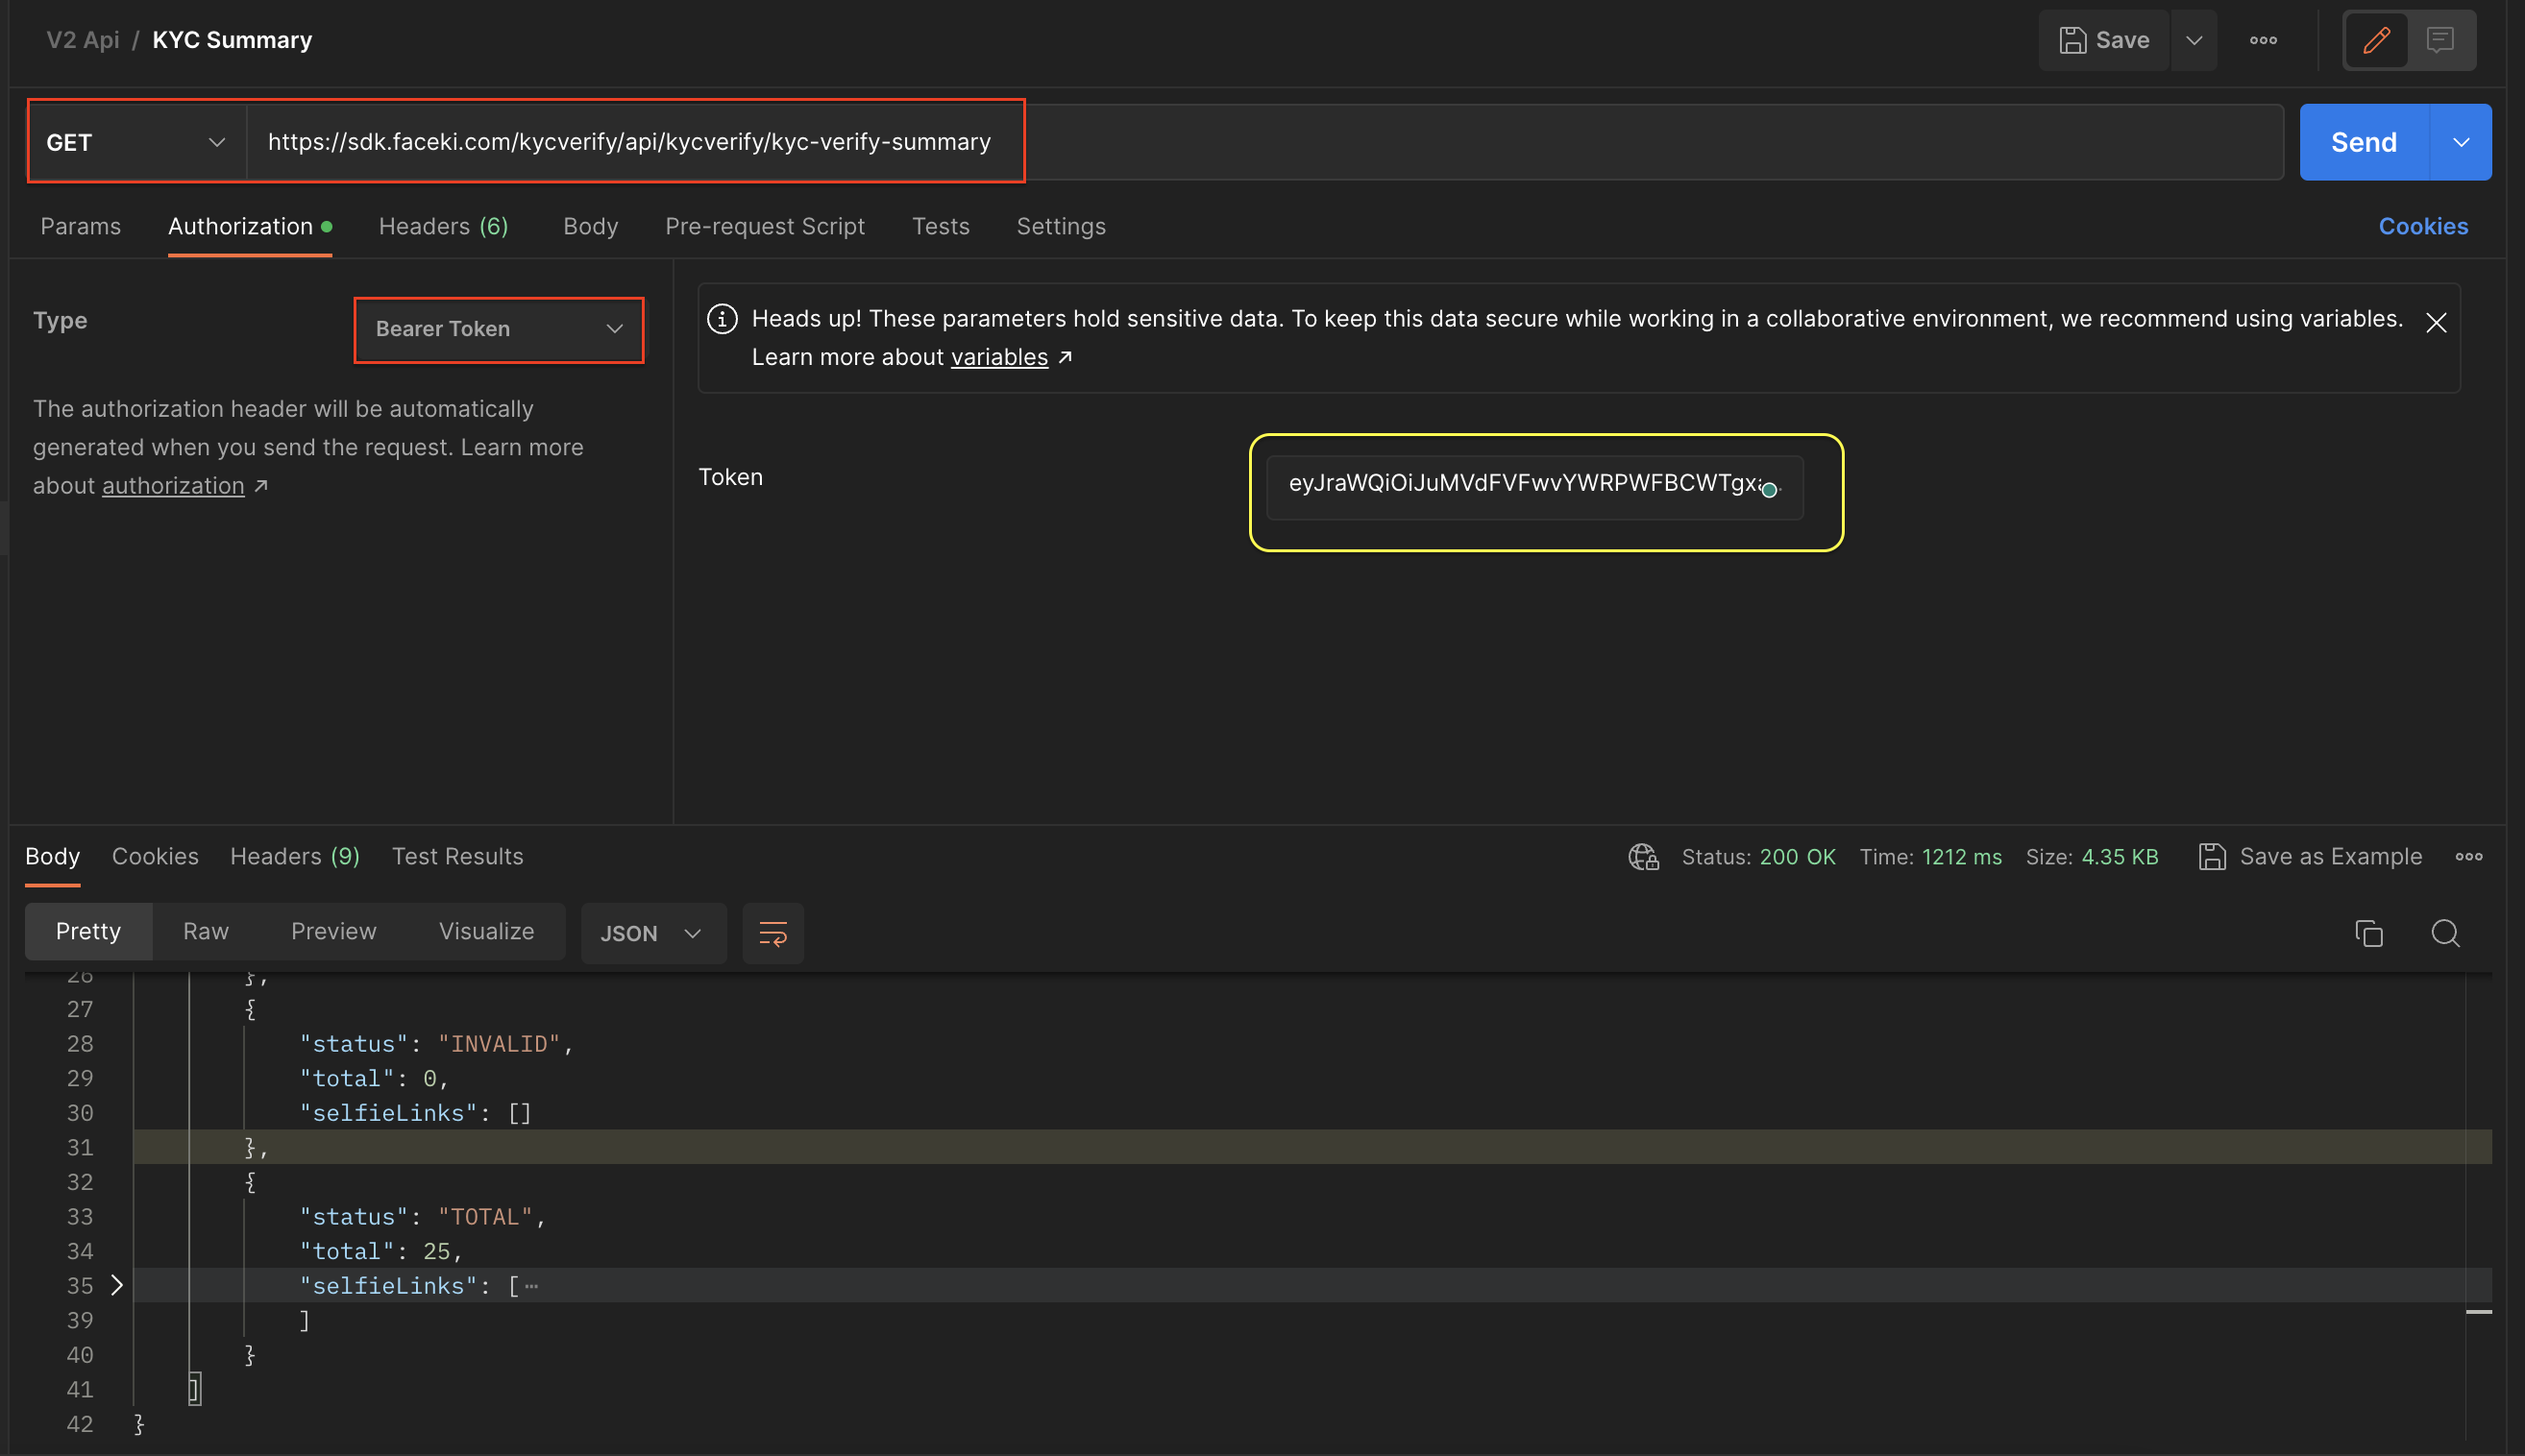Screen dimensions: 2525x1456
Task: Open the Headers (6) request tab
Action: [443, 226]
